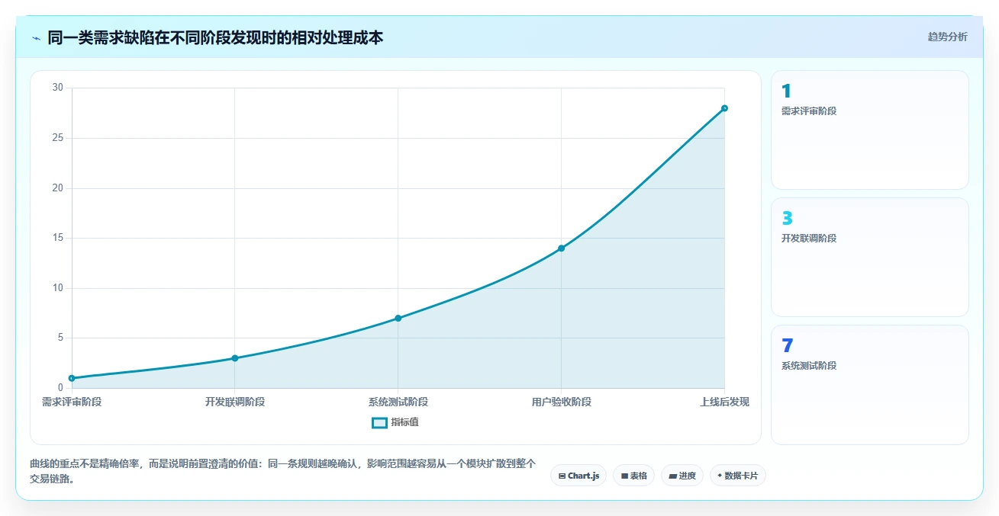Click the x-axis label 上线后发现
This screenshot has height=516, width=999.
click(x=724, y=402)
